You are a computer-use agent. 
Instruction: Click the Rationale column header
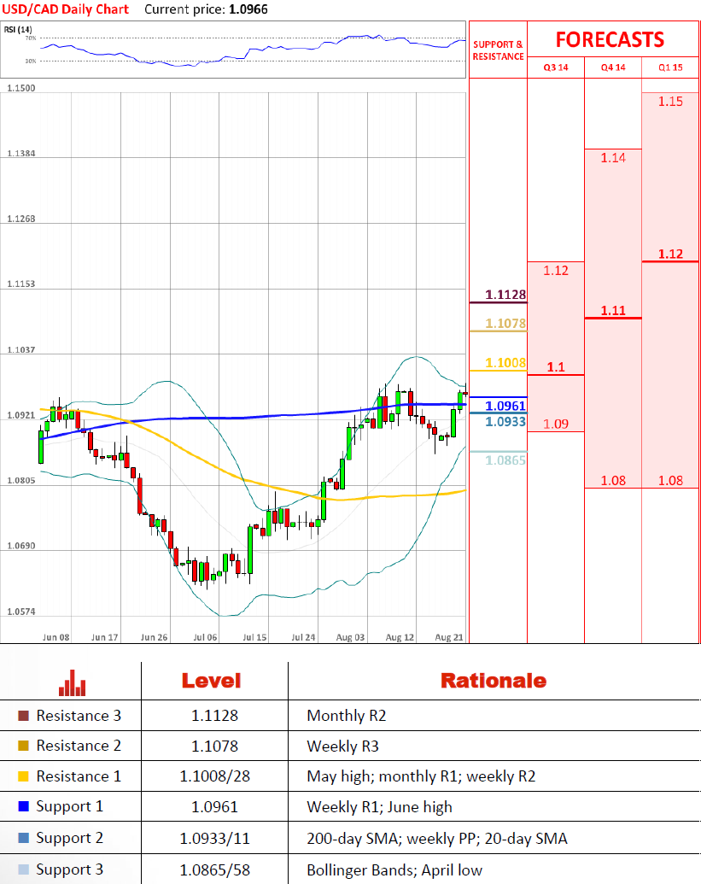(x=494, y=681)
